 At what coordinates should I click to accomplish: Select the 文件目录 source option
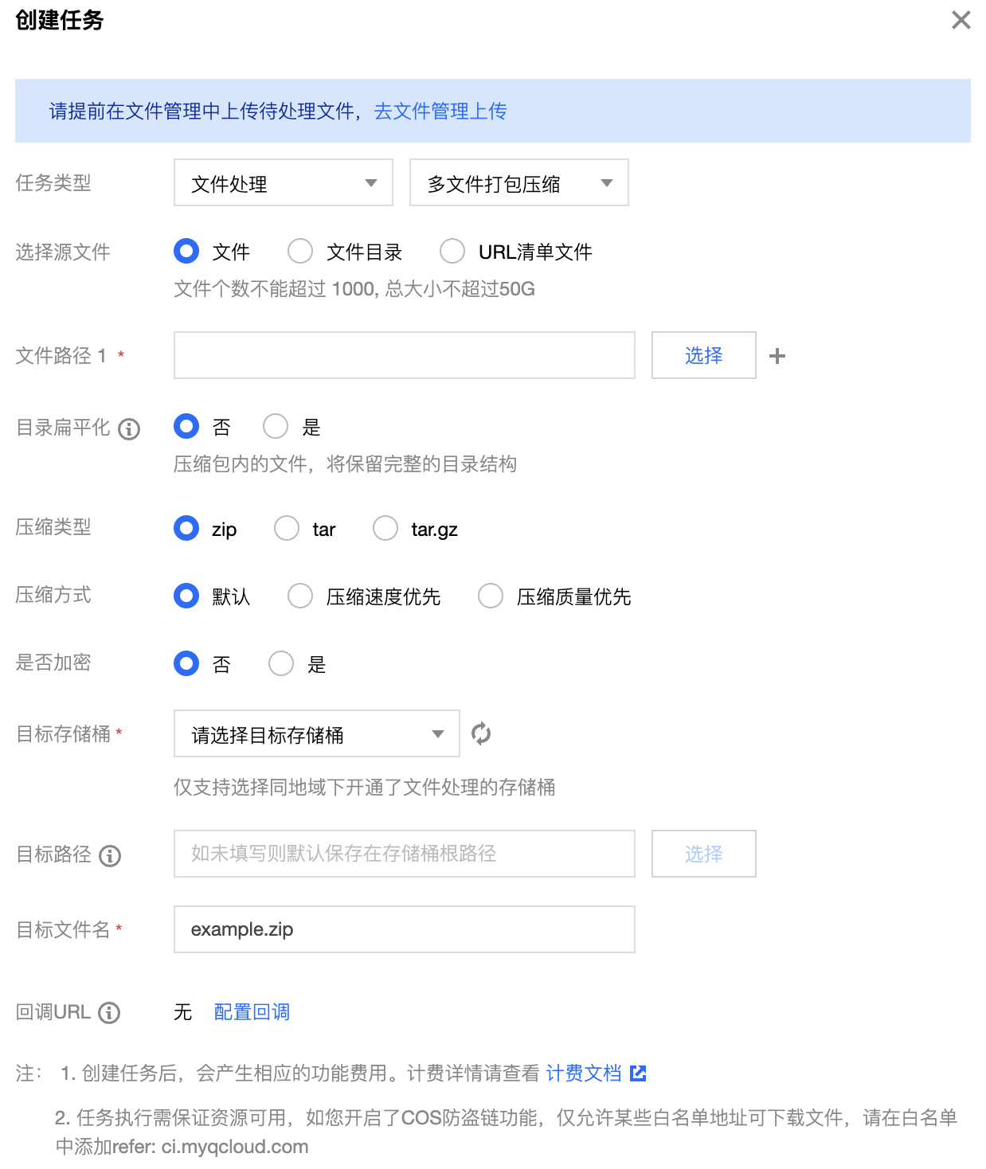pos(300,252)
